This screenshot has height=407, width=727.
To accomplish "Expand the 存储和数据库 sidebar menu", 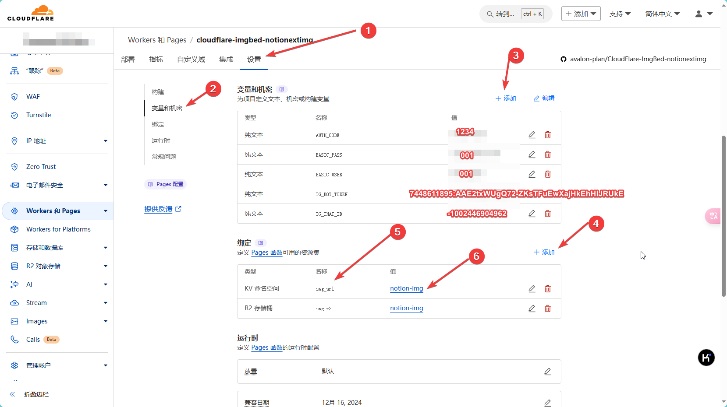I will pyautogui.click(x=106, y=248).
